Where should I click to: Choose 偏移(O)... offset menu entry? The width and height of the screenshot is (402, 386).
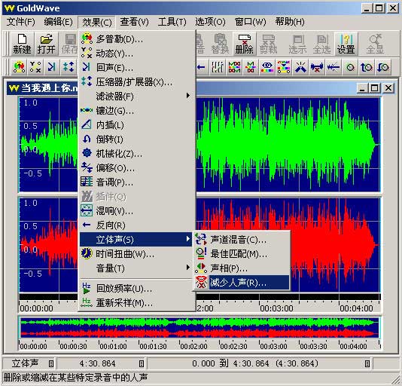(x=136, y=168)
